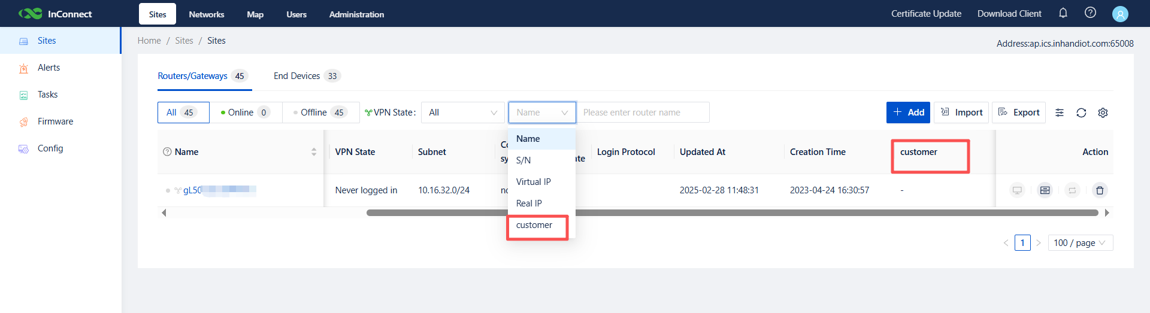
Task: Sort the table by Name column
Action: 313,152
